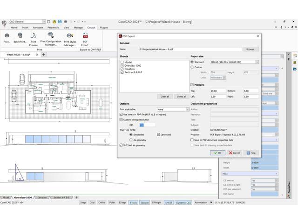
Task: Click the Open file quick-access icon
Action: 54,21
